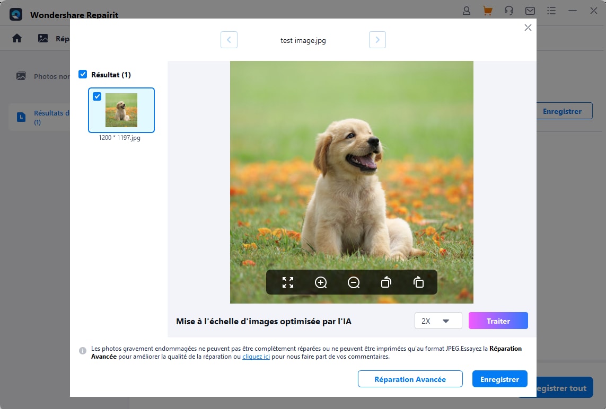The width and height of the screenshot is (606, 409).
Task: Minimize the Repairit window
Action: [x=573, y=11]
